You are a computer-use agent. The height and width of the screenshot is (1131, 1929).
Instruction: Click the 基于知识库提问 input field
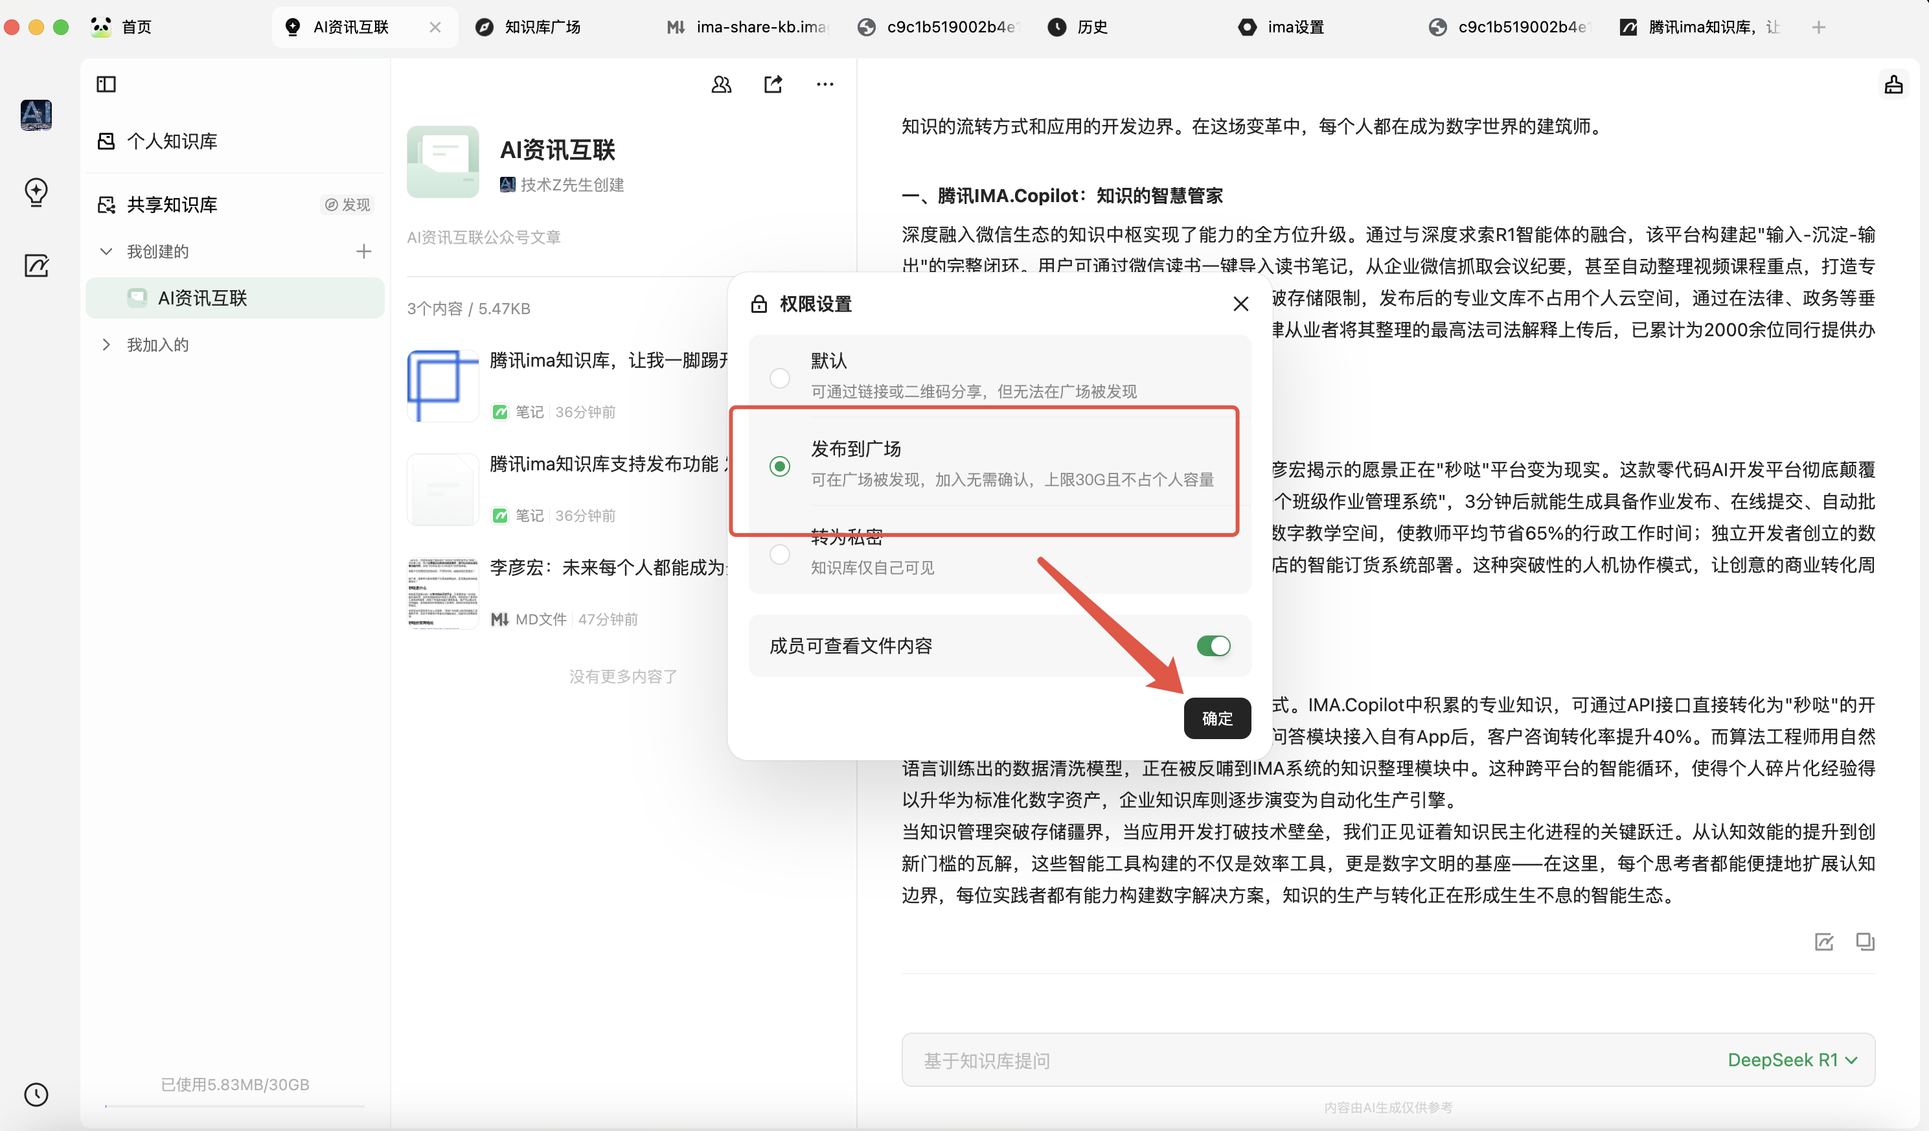tap(1388, 1060)
